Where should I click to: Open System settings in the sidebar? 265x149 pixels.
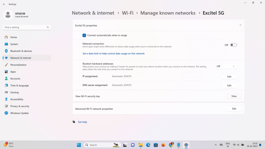click(x=27, y=44)
